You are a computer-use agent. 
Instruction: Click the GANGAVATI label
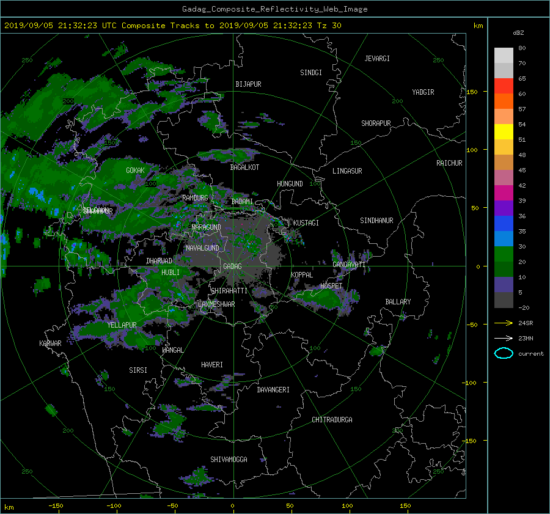coord(349,265)
